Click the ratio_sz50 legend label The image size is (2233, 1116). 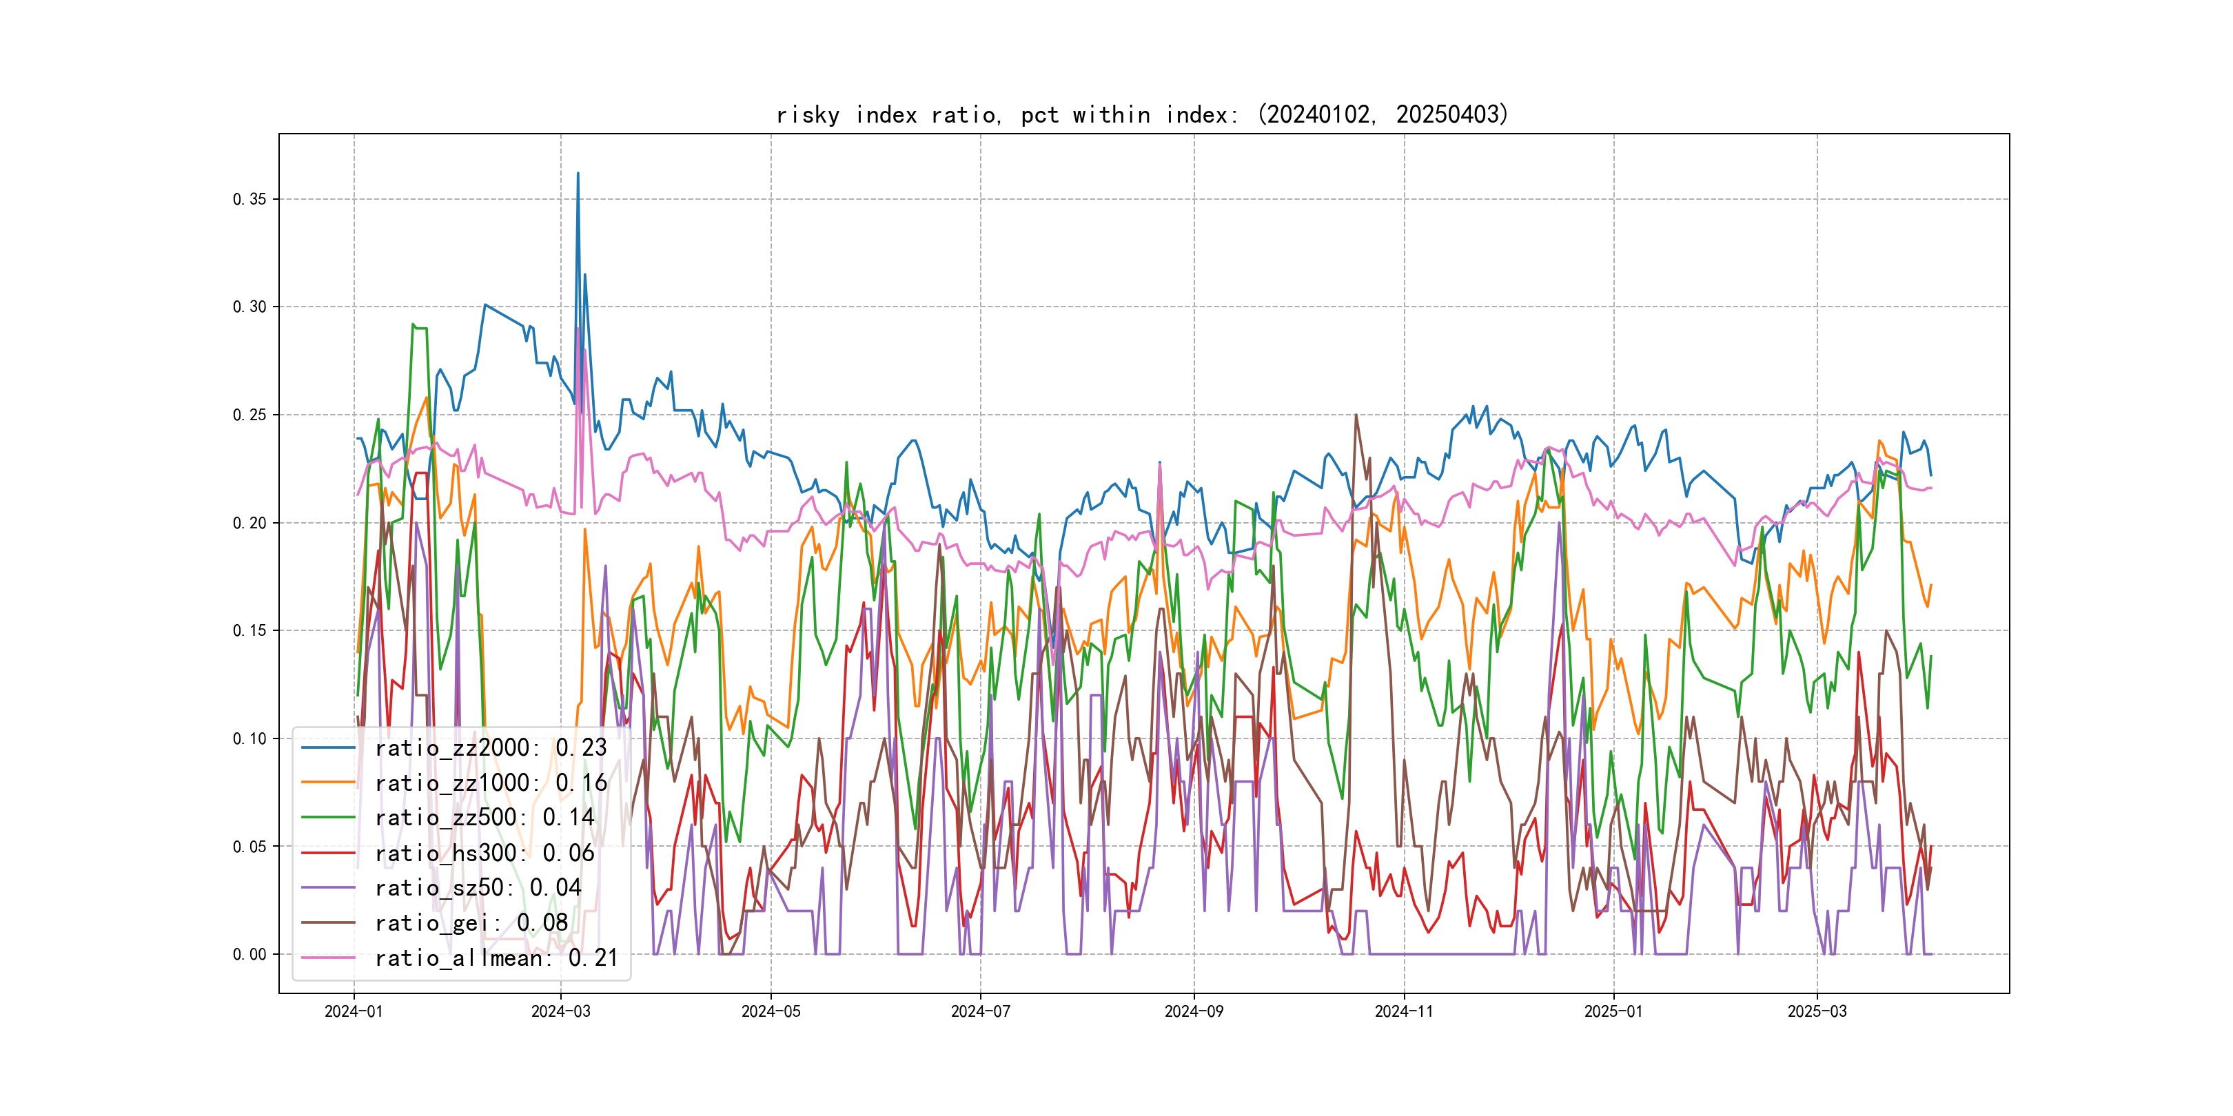(x=478, y=888)
